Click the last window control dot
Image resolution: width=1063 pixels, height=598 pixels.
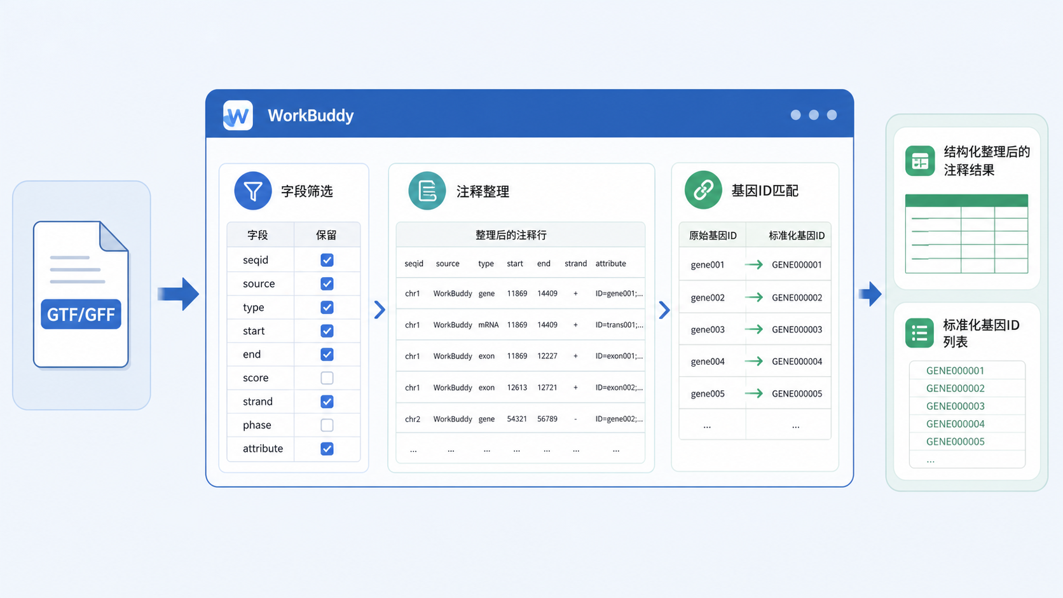pyautogui.click(x=832, y=115)
